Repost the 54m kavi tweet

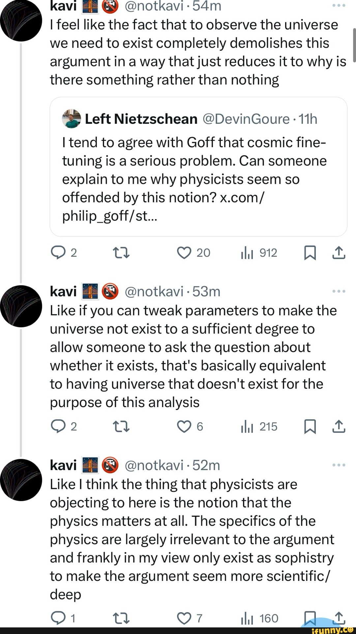tap(121, 253)
